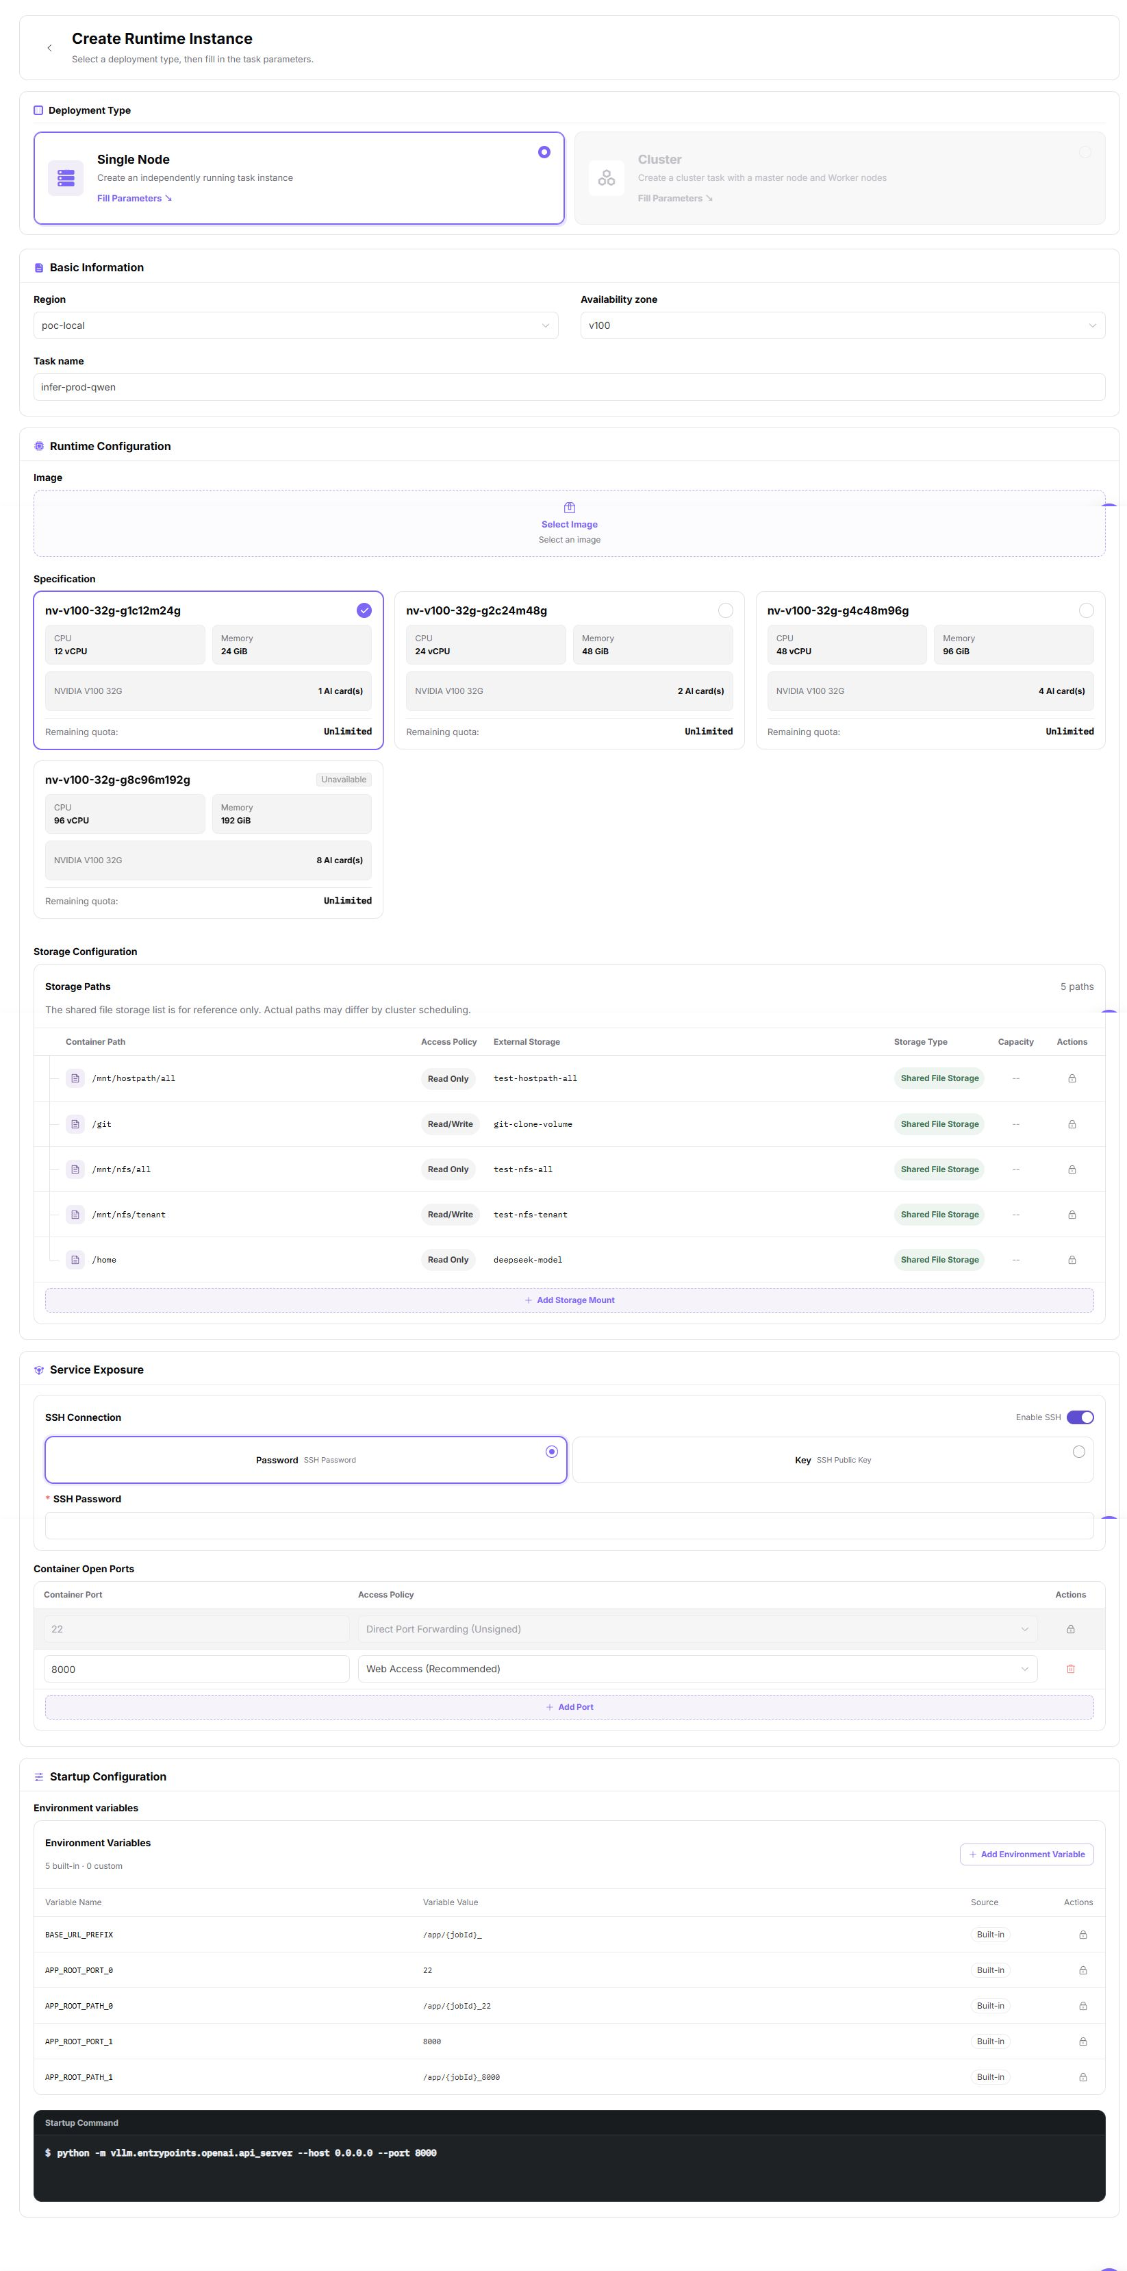Click Add Port button
The image size is (1127, 2271).
569,1707
